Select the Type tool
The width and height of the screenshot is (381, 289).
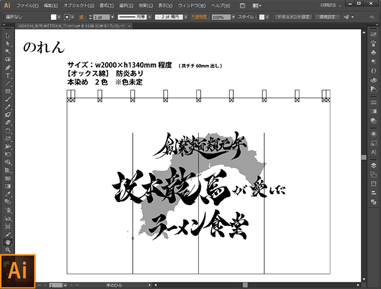8,76
